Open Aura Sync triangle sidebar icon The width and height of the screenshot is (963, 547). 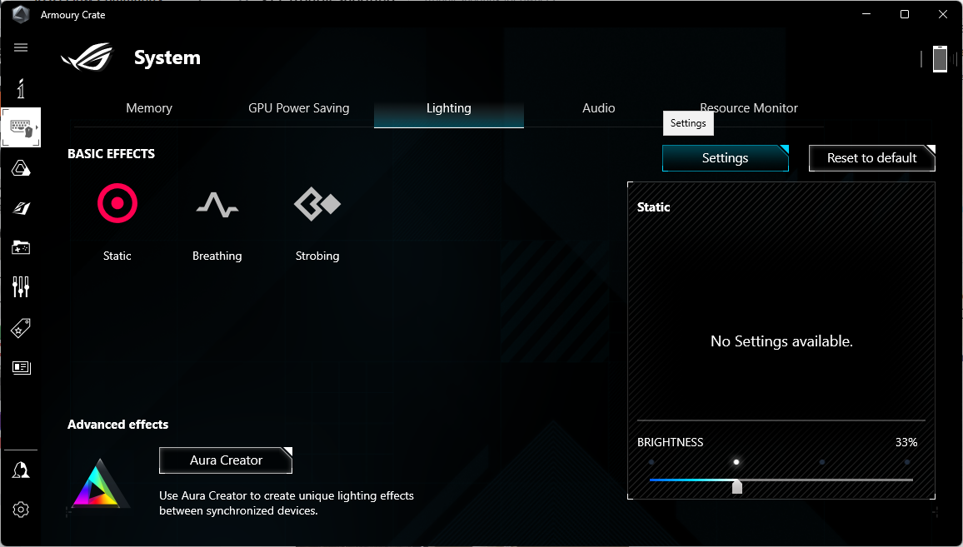point(21,168)
